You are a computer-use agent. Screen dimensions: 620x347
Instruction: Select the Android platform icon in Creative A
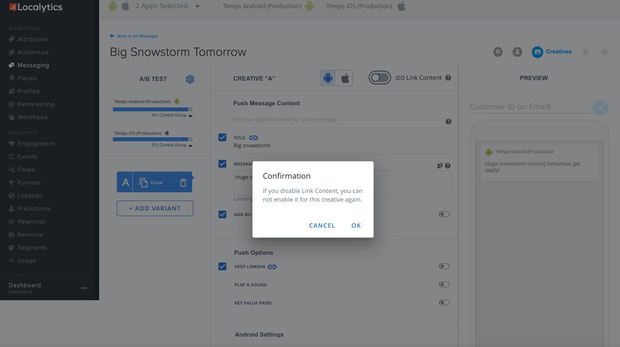[x=328, y=78]
